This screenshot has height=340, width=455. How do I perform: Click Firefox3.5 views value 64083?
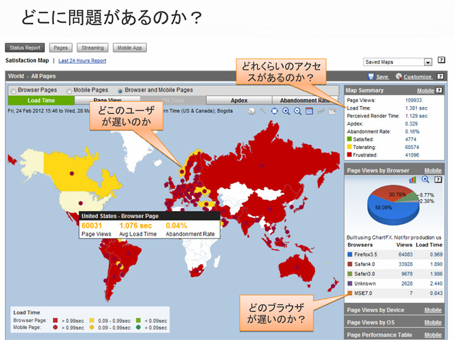[405, 254]
